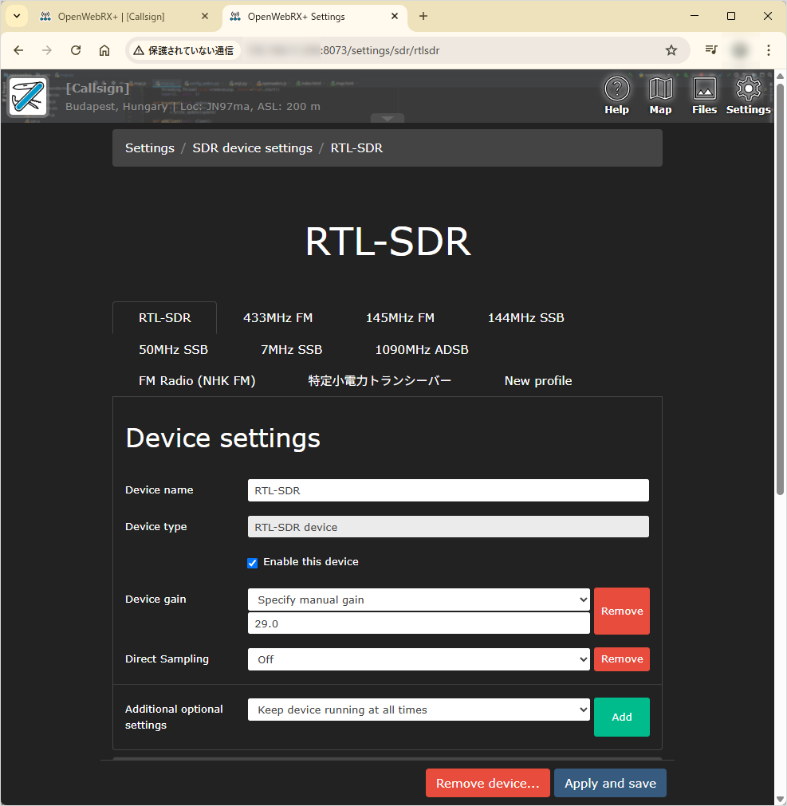Click Apply and save
The height and width of the screenshot is (806, 787).
[x=609, y=783]
